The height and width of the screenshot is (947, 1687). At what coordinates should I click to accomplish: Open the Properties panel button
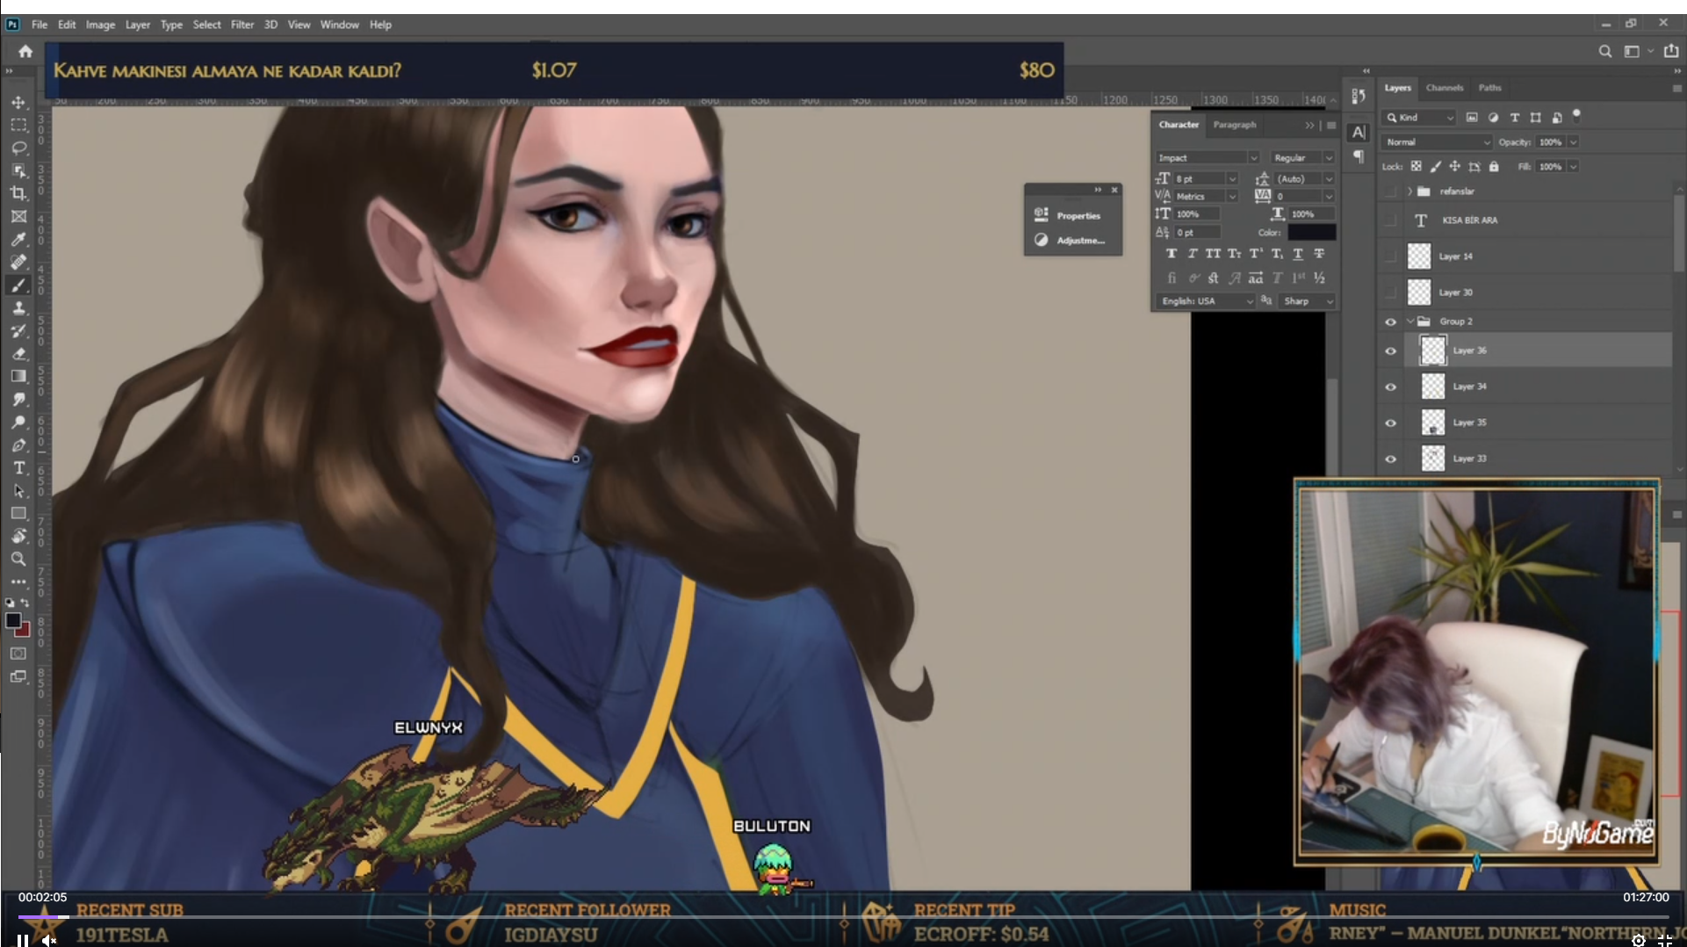(1071, 215)
